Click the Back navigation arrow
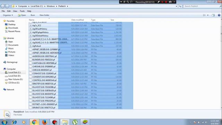Viewport: 222px width, 125px height. pyautogui.click(x=2, y=6)
